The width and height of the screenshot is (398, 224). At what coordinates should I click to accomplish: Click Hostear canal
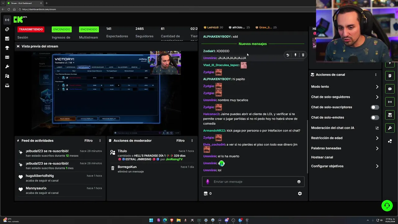coord(322,157)
